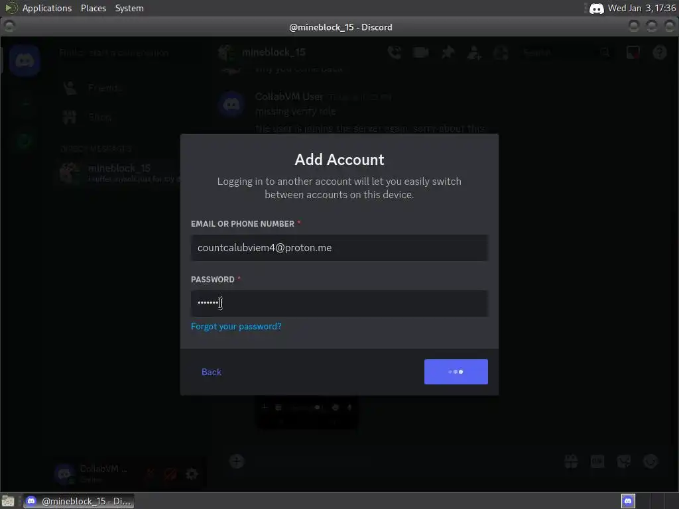Open the Inbox icon
Image resolution: width=679 pixels, height=509 pixels.
(633, 53)
